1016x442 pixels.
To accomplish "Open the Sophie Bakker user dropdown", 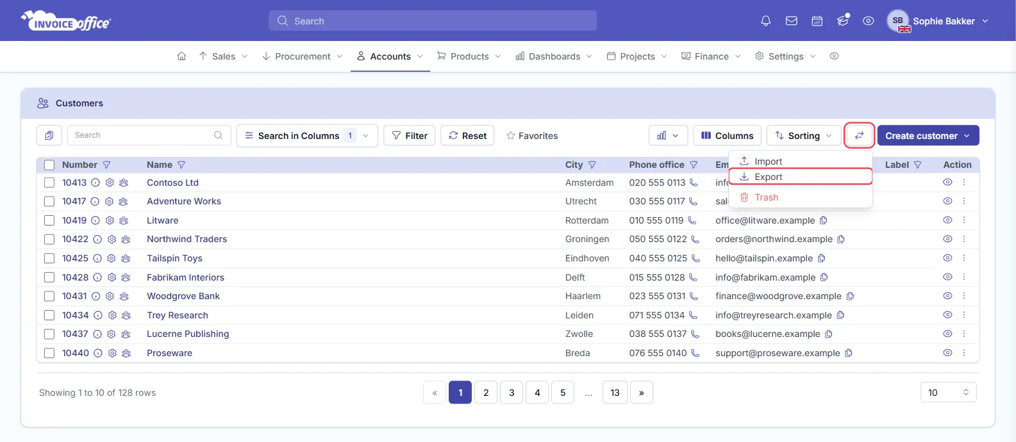I will [x=938, y=21].
